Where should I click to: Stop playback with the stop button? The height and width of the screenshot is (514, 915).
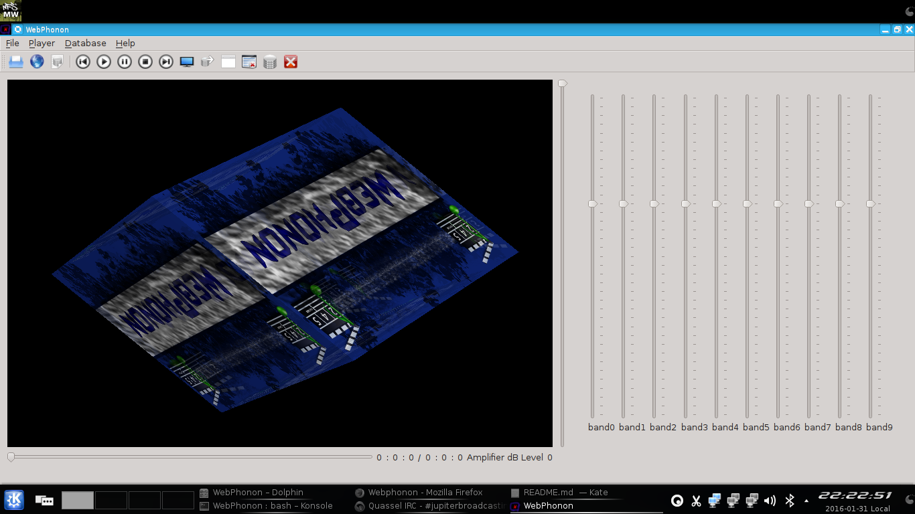click(x=145, y=62)
